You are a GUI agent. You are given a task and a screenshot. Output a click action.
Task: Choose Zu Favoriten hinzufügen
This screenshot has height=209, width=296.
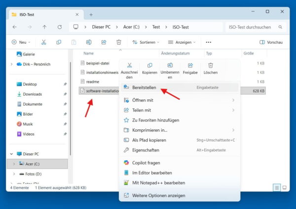(180, 120)
